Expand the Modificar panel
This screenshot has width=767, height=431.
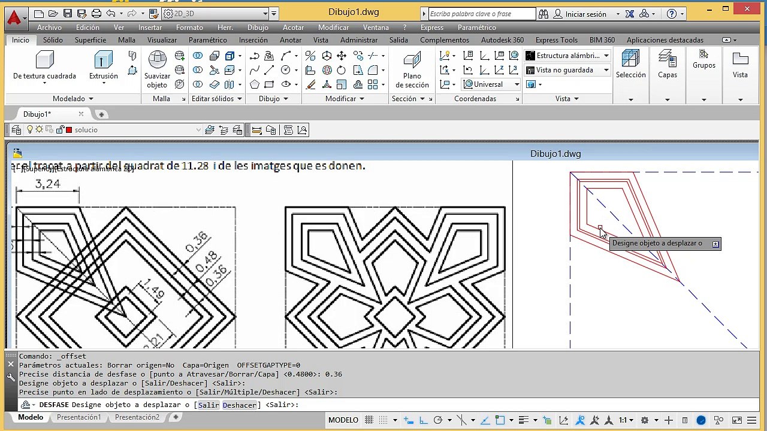[345, 99]
